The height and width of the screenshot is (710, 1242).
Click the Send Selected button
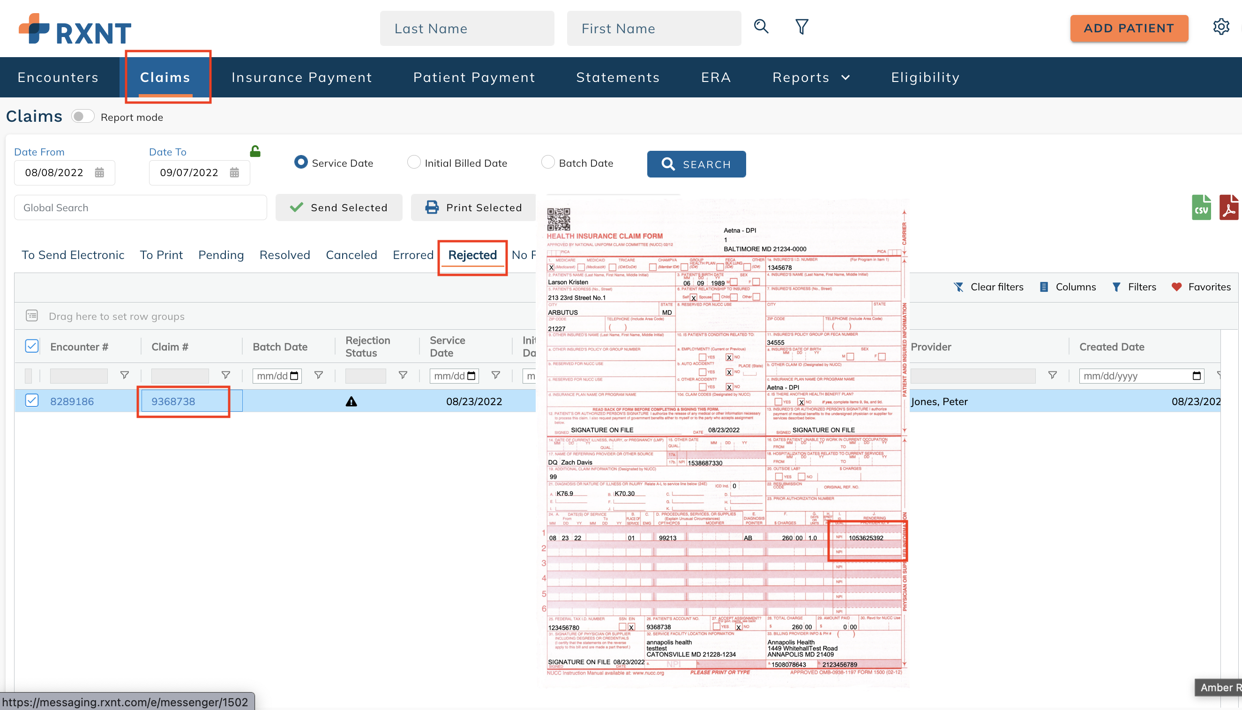tap(339, 207)
